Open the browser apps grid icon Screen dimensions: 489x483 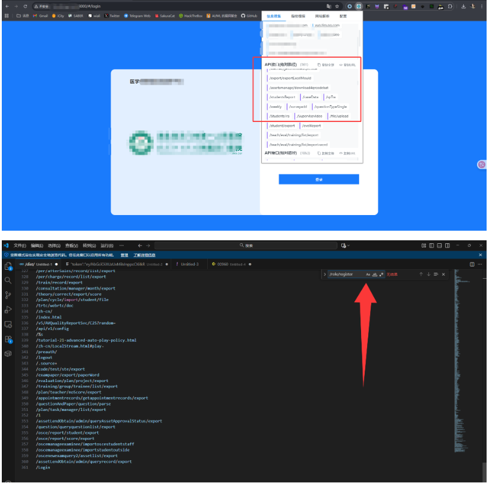6,16
